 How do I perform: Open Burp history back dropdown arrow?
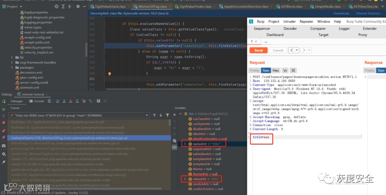pyautogui.click(x=297, y=50)
